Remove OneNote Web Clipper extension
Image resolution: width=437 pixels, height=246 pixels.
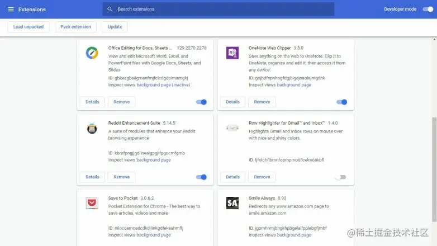pos(262,102)
